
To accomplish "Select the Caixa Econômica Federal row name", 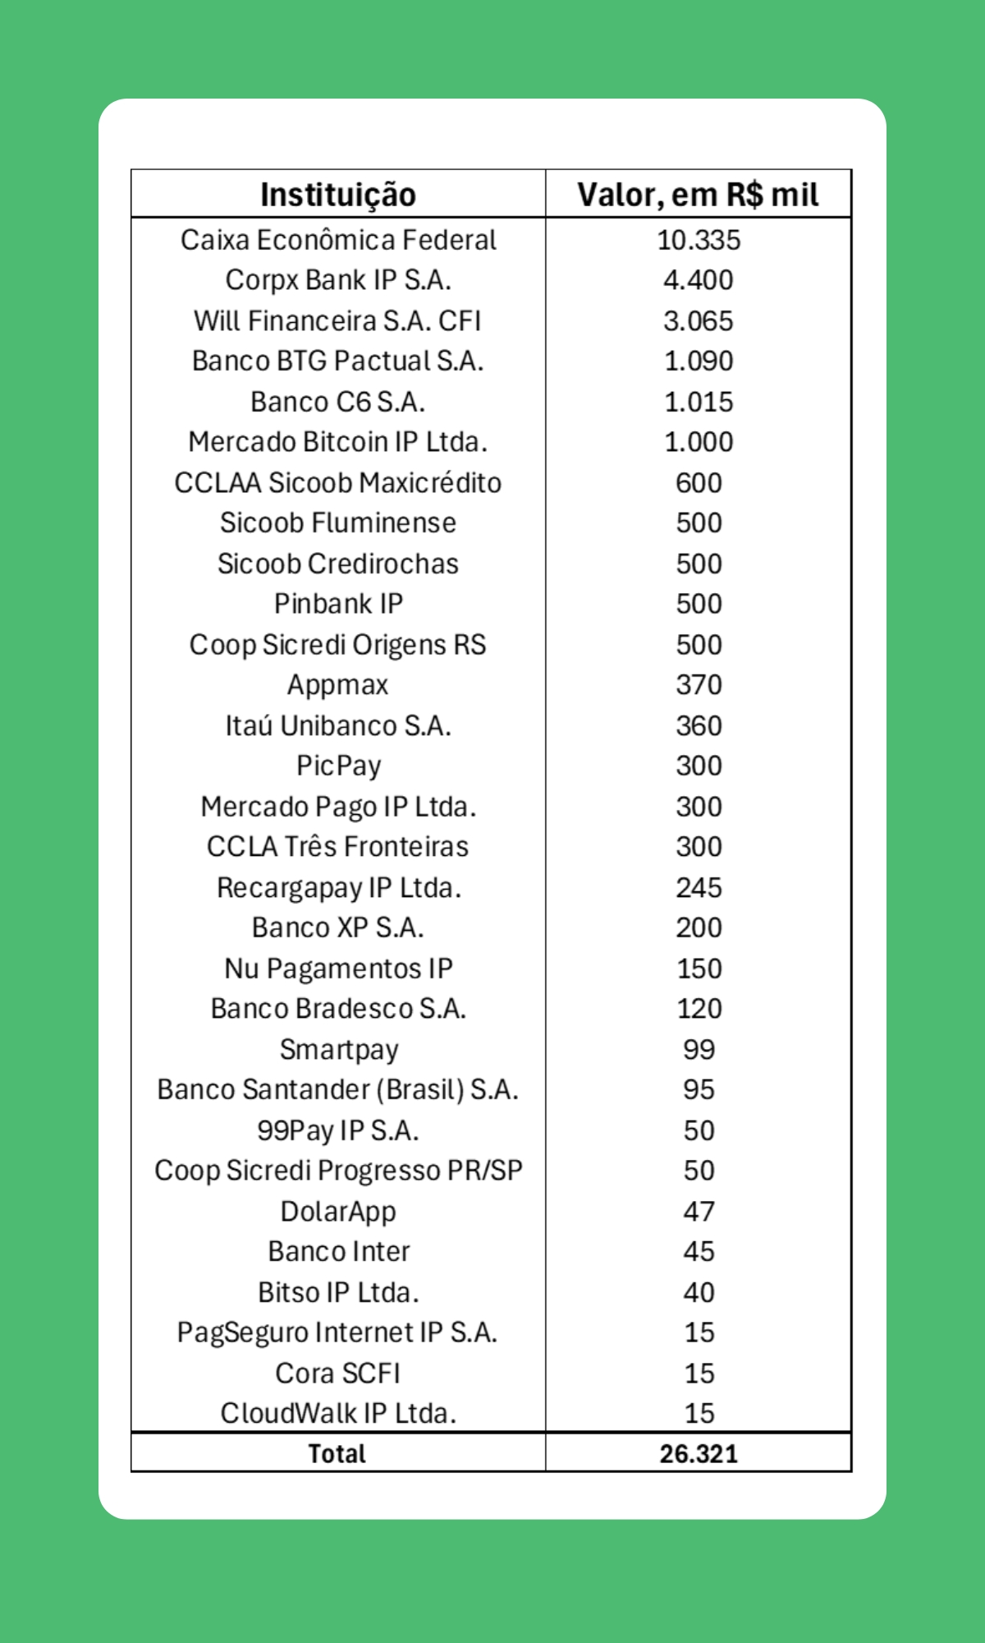I will pyautogui.click(x=337, y=240).
